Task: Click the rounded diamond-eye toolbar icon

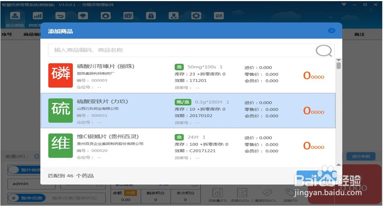Action: tap(106, 16)
